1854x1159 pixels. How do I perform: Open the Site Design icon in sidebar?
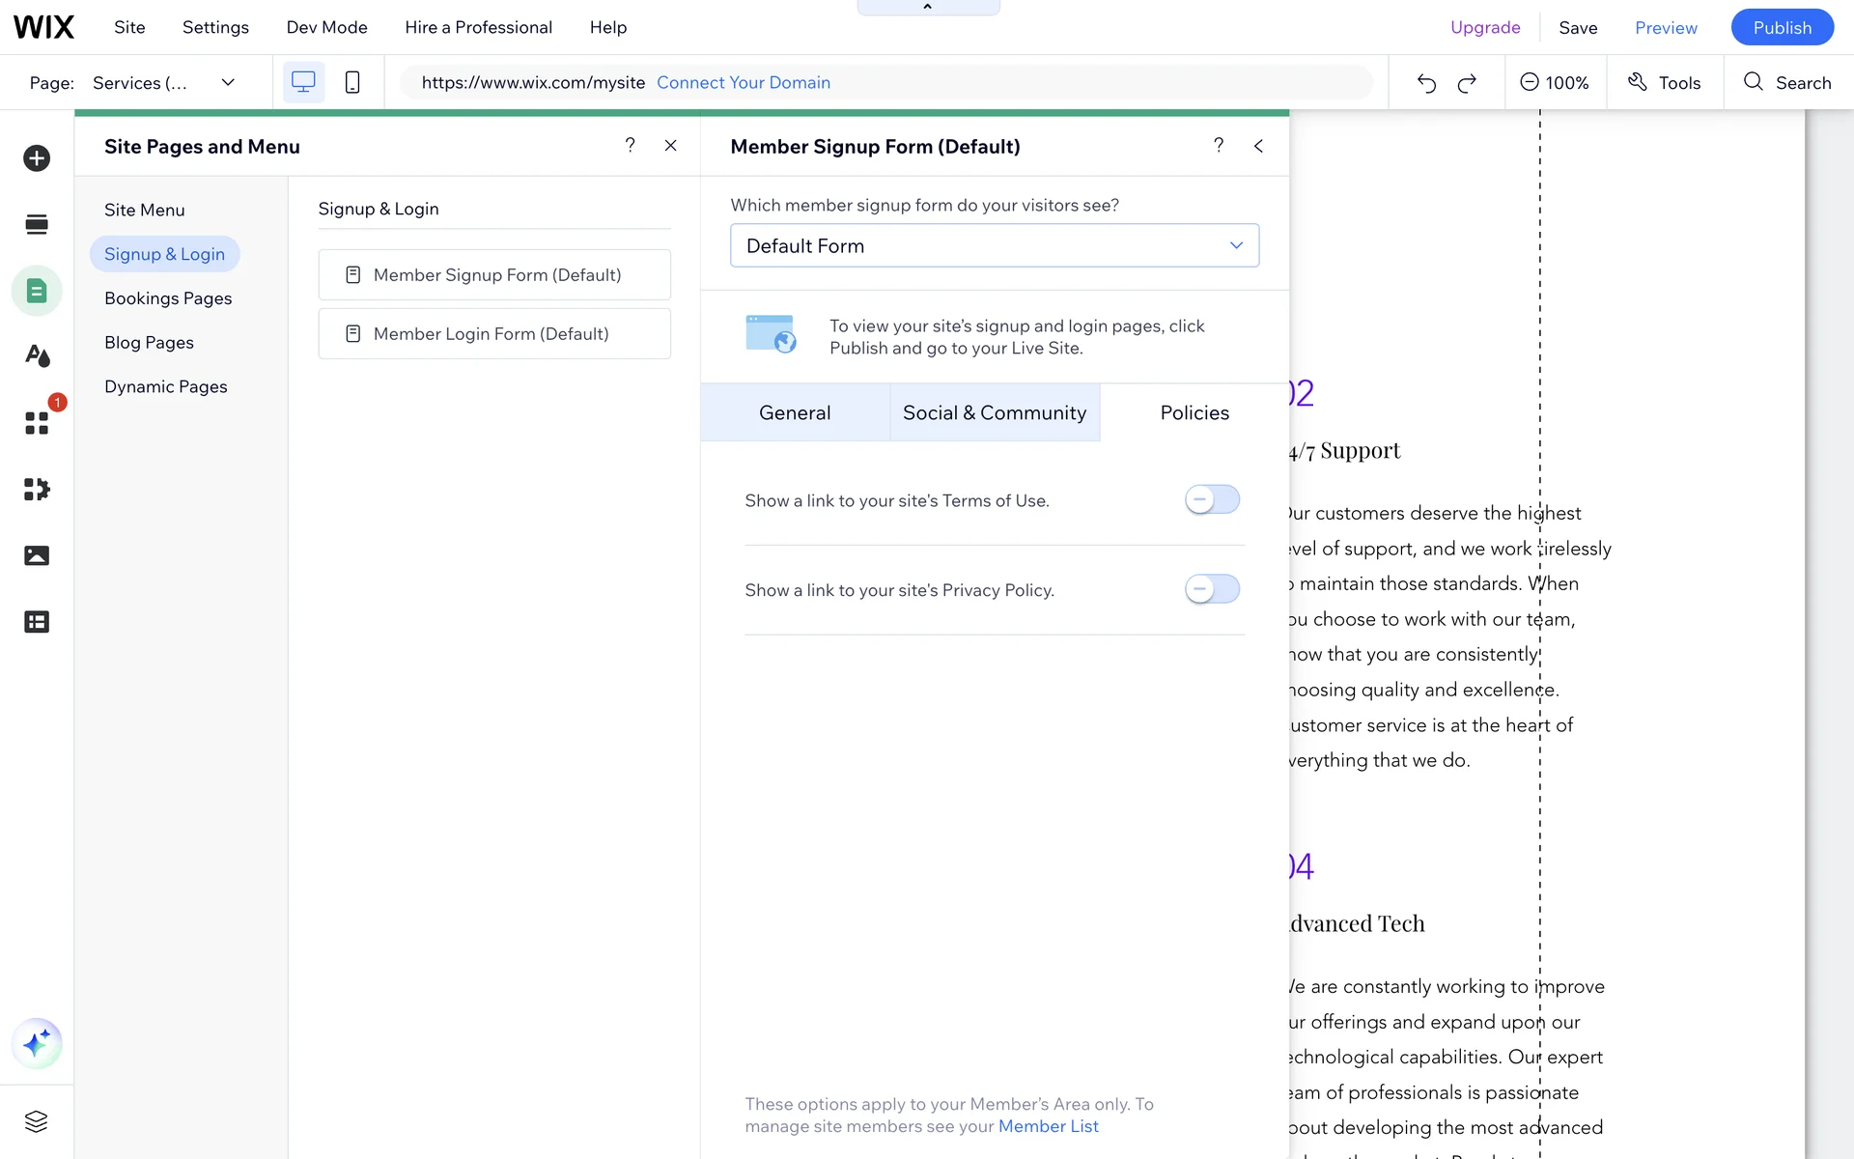(37, 356)
